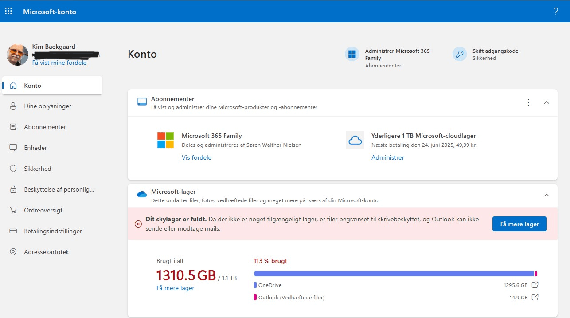This screenshot has width=570, height=318.
Task: Open the app launcher grid icon
Action: (x=8, y=11)
